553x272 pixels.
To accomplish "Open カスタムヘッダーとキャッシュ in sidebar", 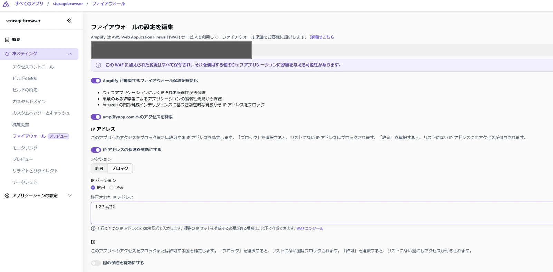I will [x=41, y=113].
